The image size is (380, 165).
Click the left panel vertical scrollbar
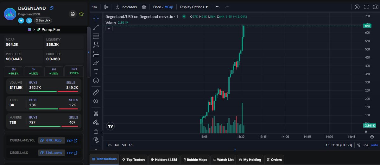coord(89,52)
